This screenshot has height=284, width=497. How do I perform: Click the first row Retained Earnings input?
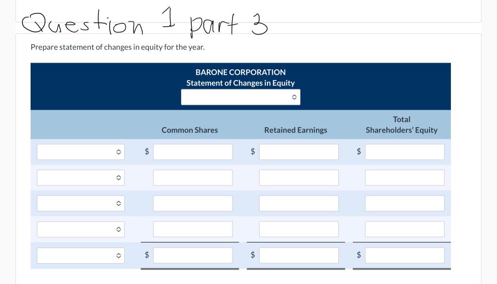click(298, 152)
